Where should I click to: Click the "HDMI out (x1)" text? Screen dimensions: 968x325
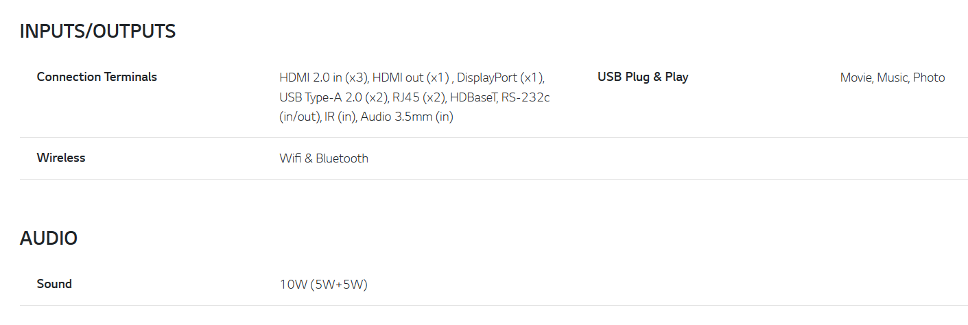coord(410,77)
